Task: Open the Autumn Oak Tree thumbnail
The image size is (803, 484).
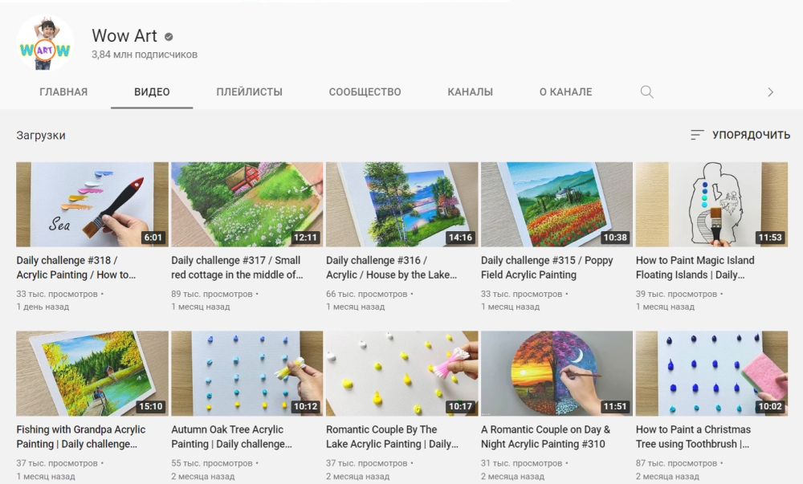Action: coord(247,373)
